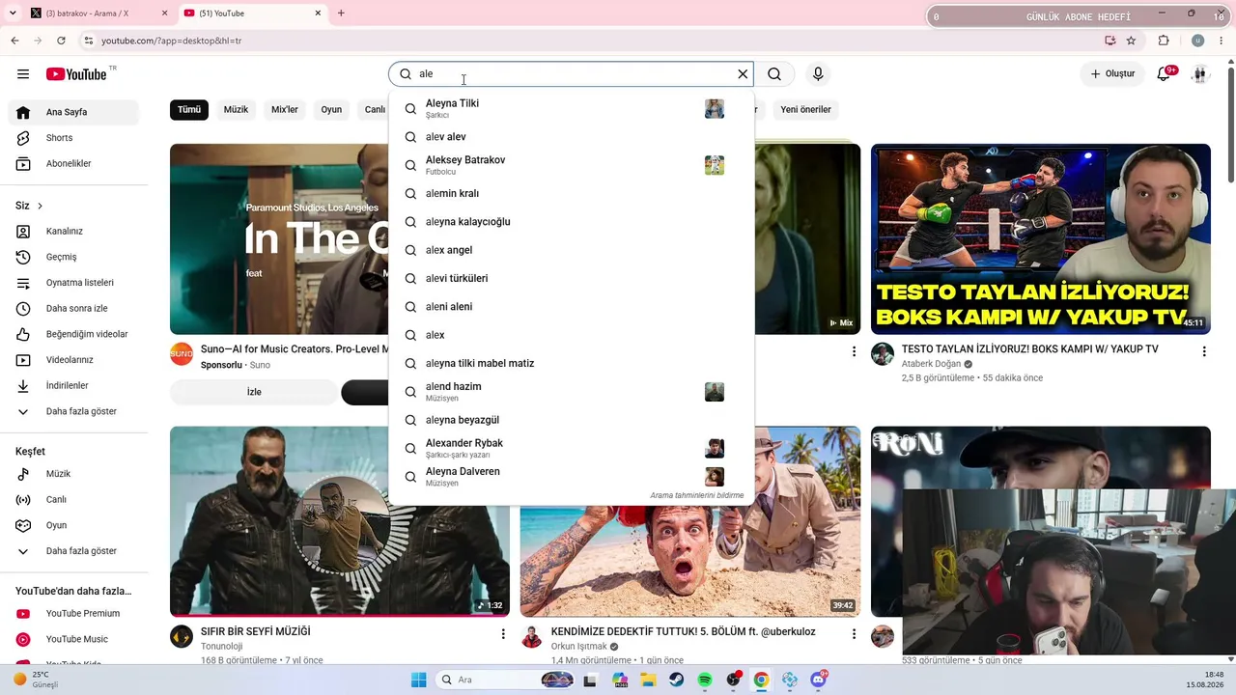Choose Aleyna Tilki search suggestion
The width and height of the screenshot is (1236, 695).
click(x=571, y=108)
